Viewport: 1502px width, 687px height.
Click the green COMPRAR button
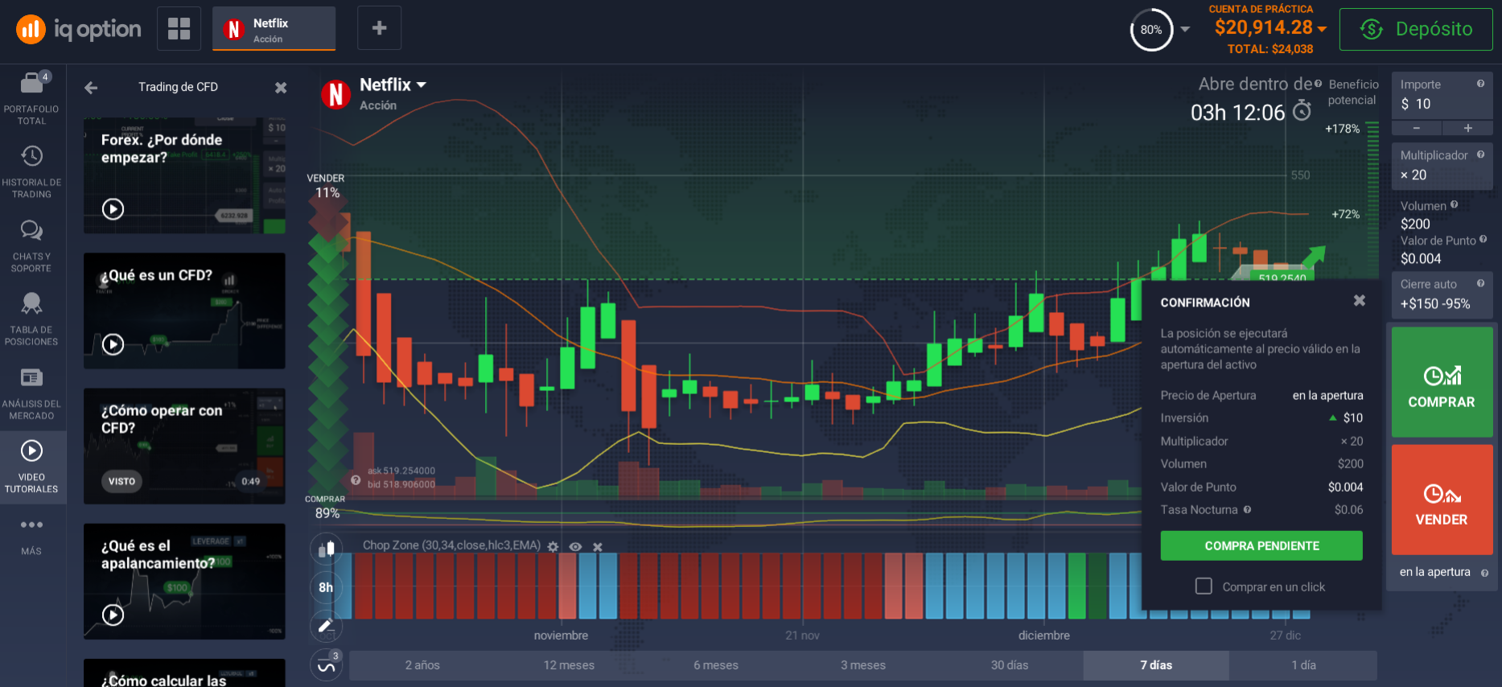[1442, 382]
